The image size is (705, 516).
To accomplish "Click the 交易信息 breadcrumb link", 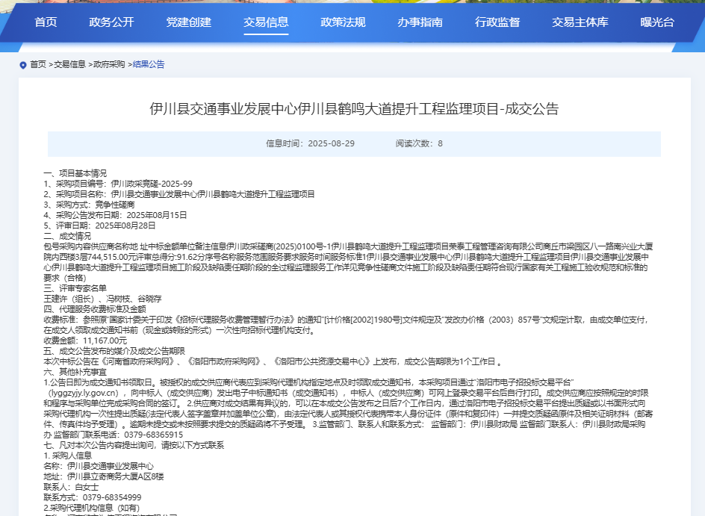I will (x=69, y=64).
